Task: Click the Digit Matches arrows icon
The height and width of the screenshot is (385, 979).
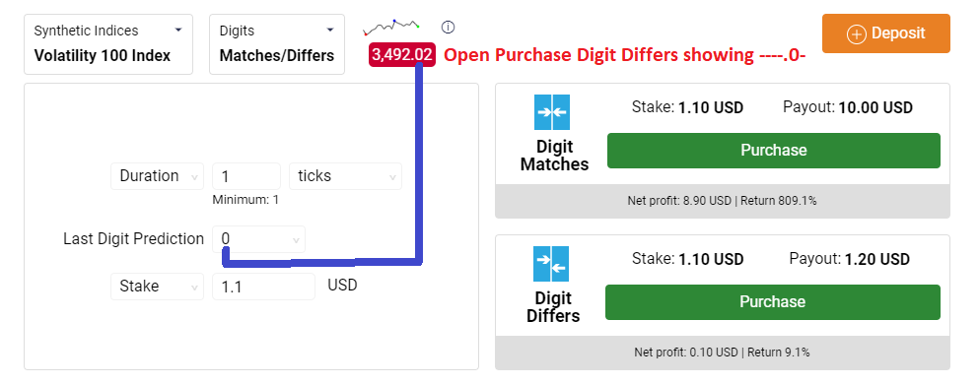Action: point(552,112)
